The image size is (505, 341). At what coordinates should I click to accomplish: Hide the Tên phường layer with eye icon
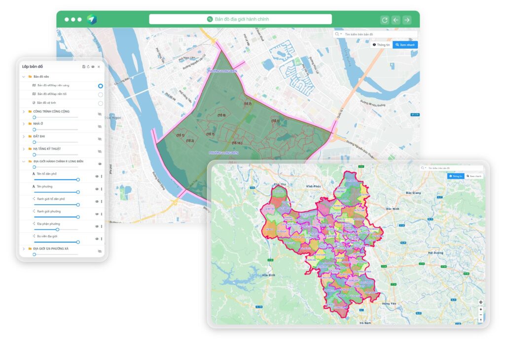tap(97, 189)
